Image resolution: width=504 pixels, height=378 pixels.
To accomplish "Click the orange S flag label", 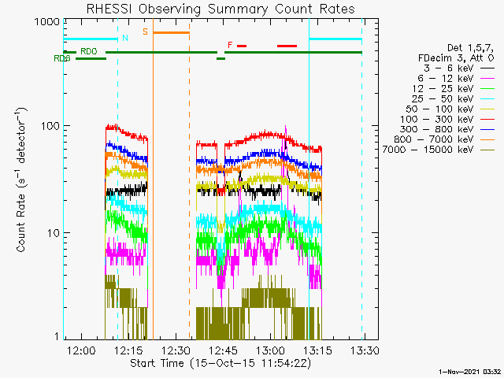I will (x=145, y=32).
